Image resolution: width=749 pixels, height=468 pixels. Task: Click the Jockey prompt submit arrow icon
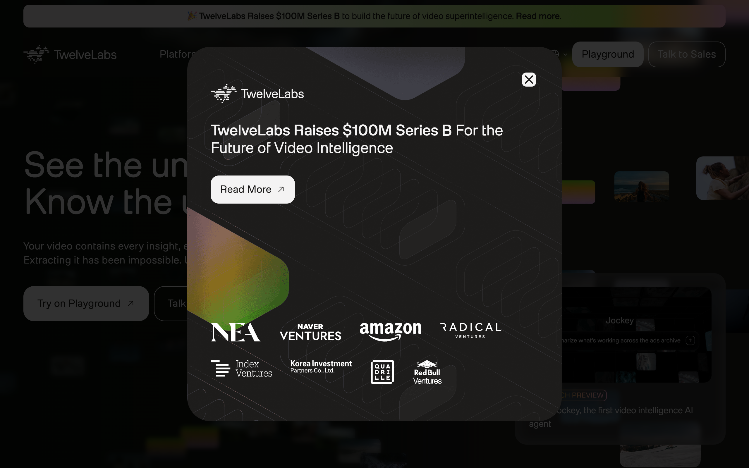tap(690, 340)
